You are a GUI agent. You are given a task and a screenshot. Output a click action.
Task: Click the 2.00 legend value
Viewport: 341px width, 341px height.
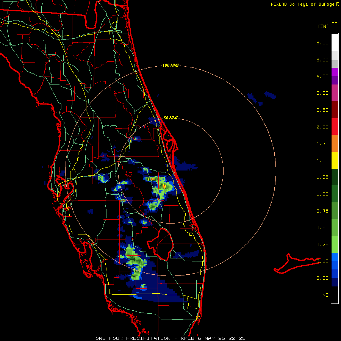[x=322, y=127]
